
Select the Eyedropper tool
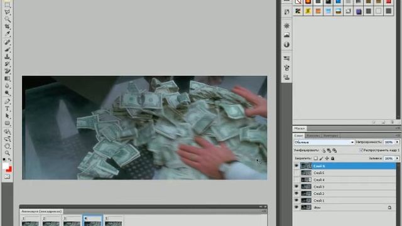point(8,33)
